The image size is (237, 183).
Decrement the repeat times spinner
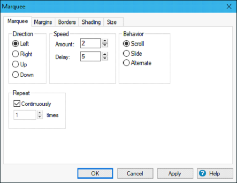click(x=40, y=117)
